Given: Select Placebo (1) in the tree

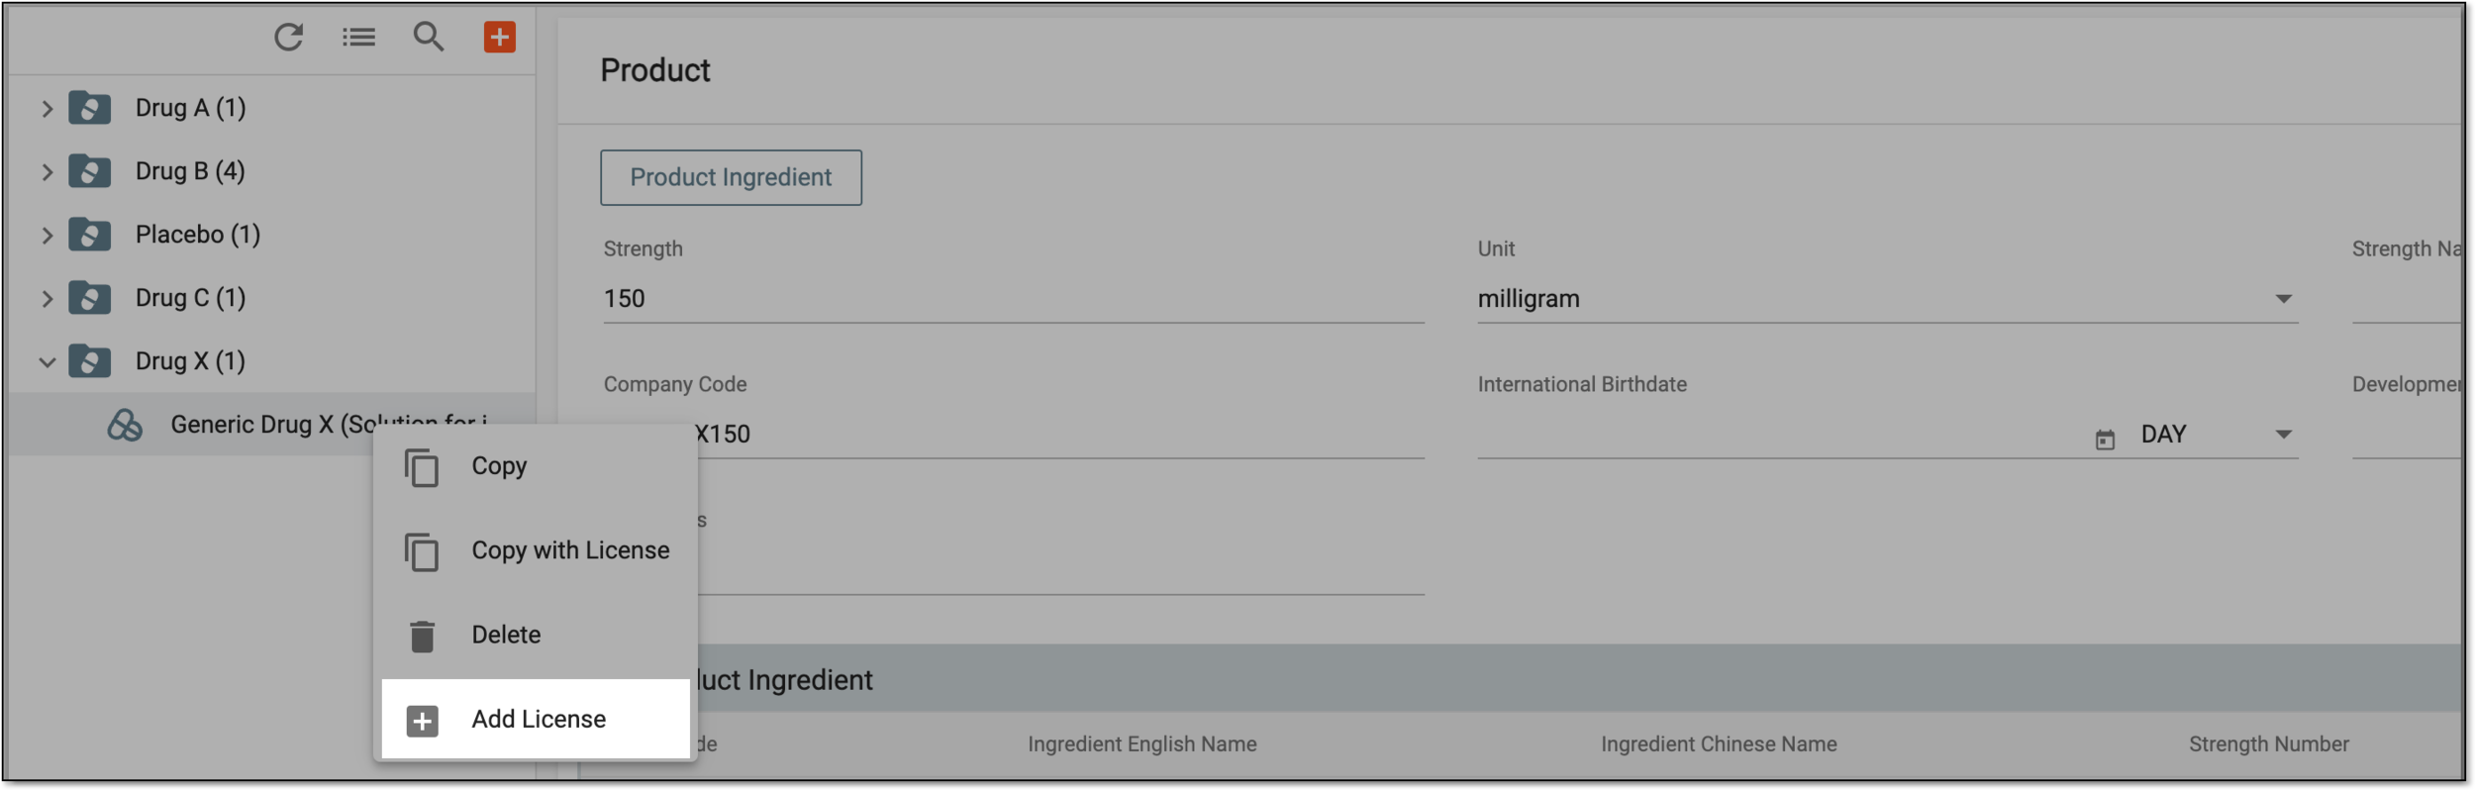Looking at the screenshot, I should tap(198, 235).
